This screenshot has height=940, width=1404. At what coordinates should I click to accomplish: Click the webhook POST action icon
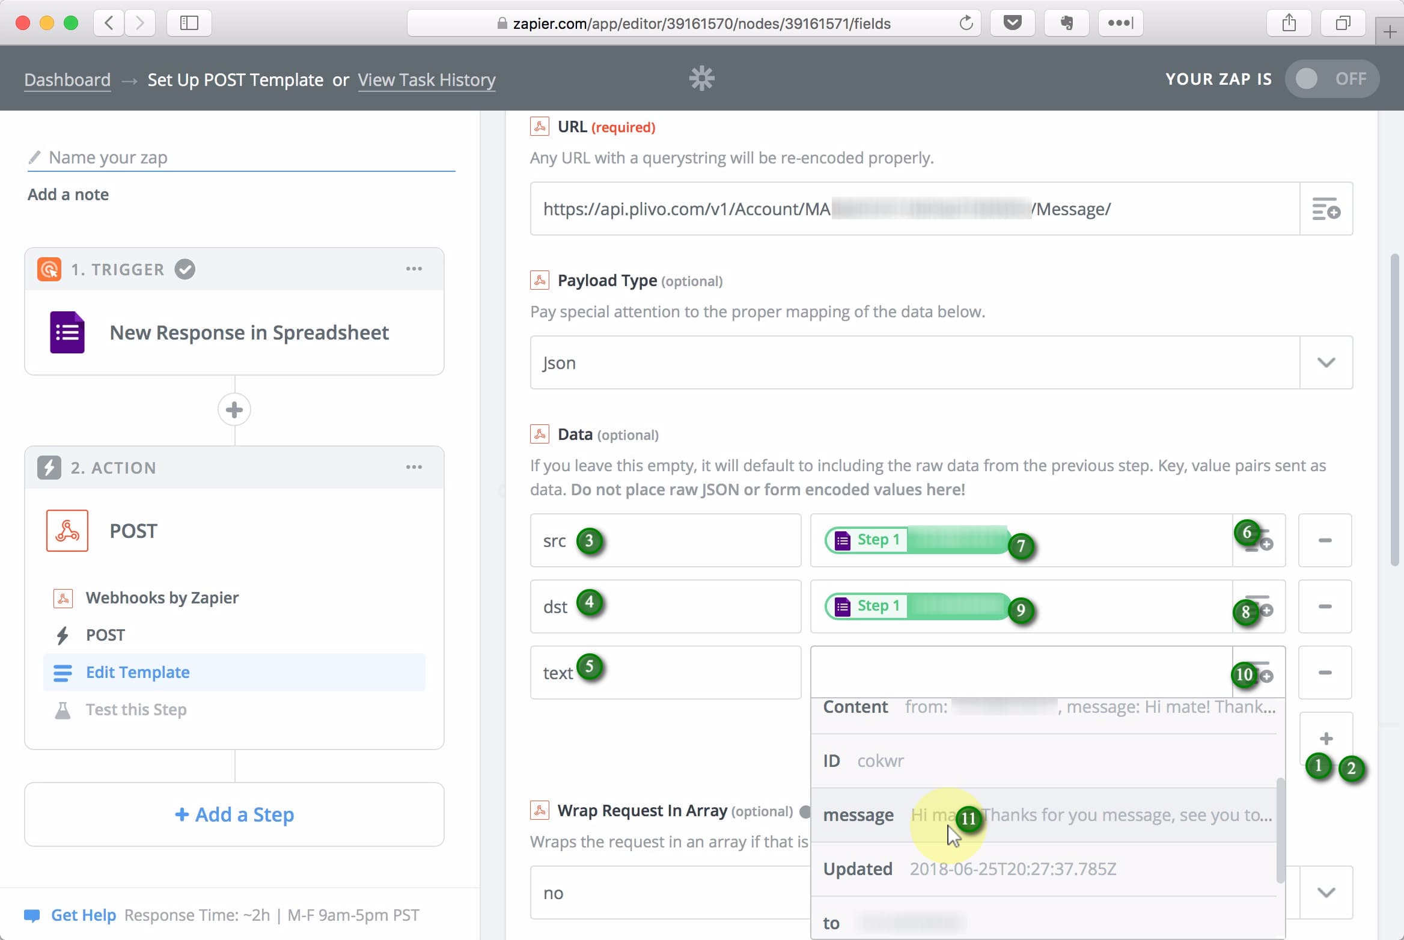[67, 531]
